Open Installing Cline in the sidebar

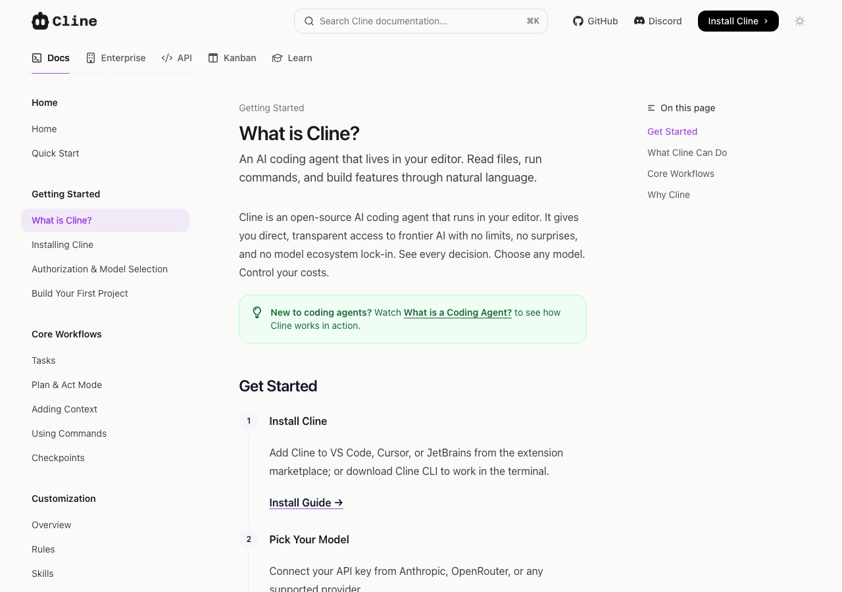click(62, 245)
